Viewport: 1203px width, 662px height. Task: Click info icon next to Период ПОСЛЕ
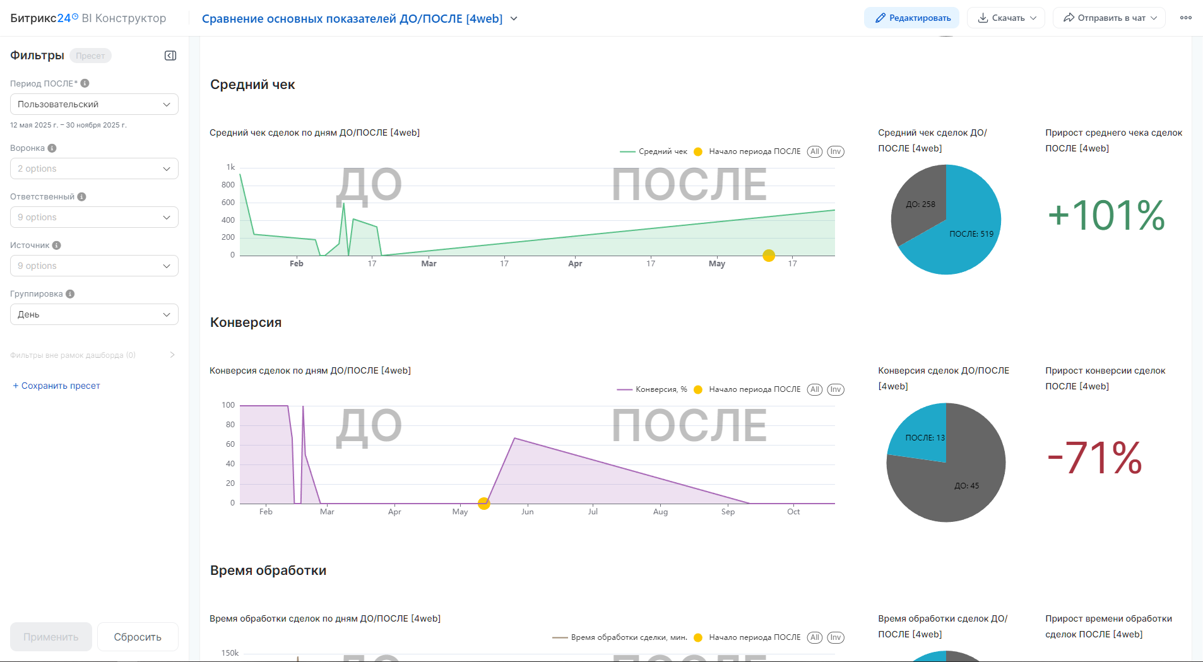pos(85,83)
